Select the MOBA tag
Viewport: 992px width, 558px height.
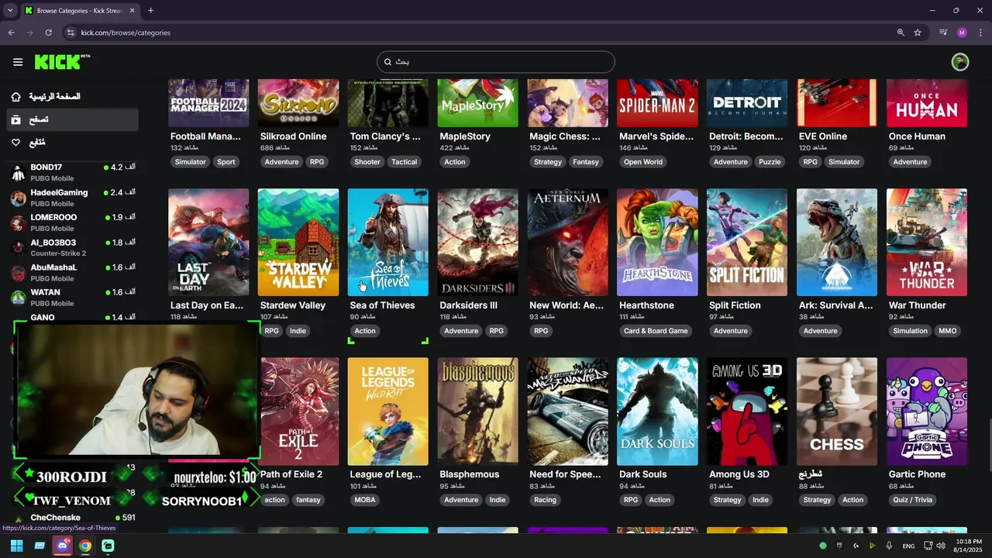[365, 500]
